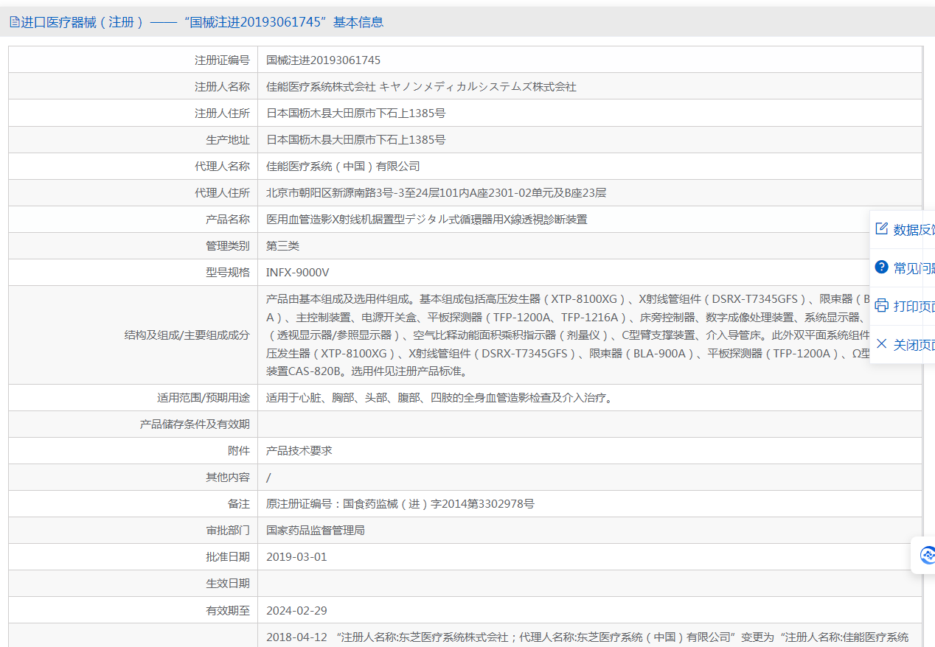Click the 代理人名称 label cell
This screenshot has width=935, height=647.
(133, 166)
